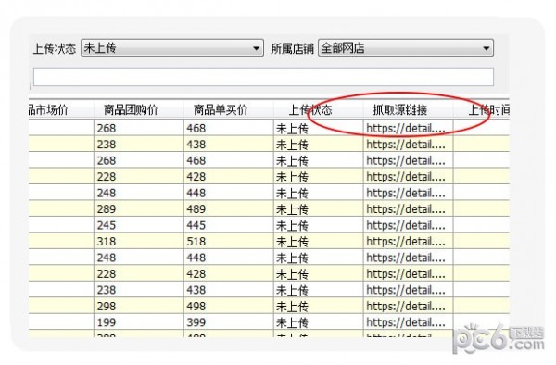Open the 所属店铺 dropdown showing 全部网店
Viewport: 556px width, 365px height.
point(406,48)
